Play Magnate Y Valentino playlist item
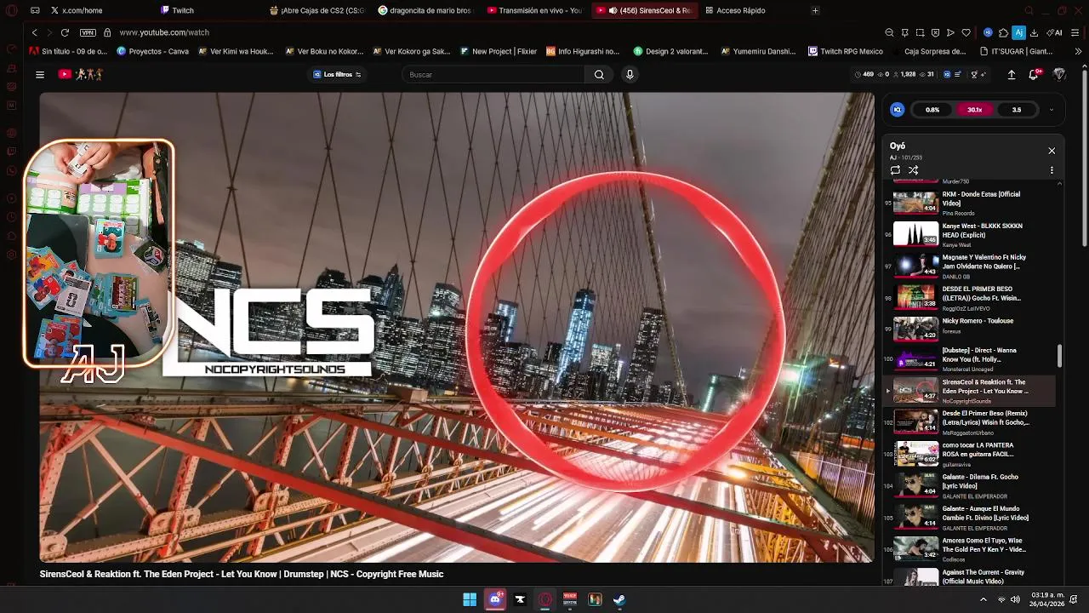Viewport: 1089px width, 613px height. pyautogui.click(x=970, y=266)
